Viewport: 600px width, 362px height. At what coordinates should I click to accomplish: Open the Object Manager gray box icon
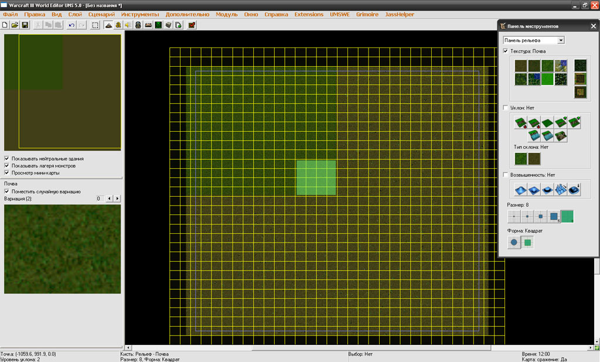point(168,25)
